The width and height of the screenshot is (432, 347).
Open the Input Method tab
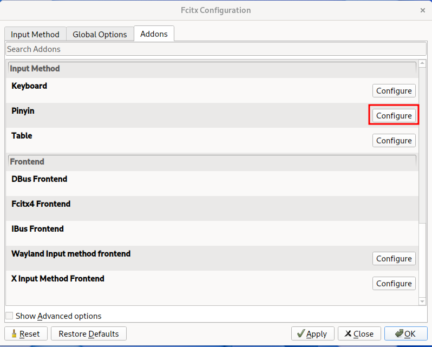[35, 34]
